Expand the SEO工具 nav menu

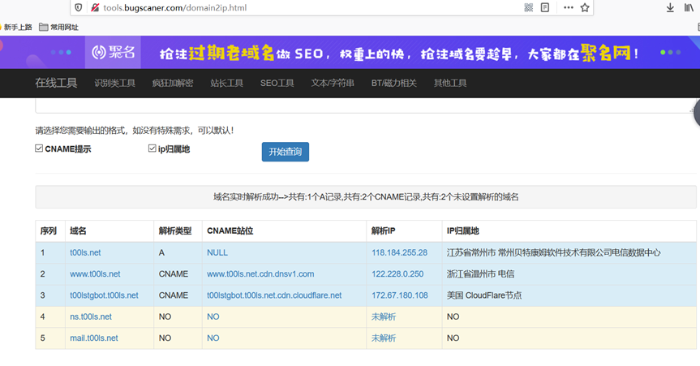coord(277,83)
